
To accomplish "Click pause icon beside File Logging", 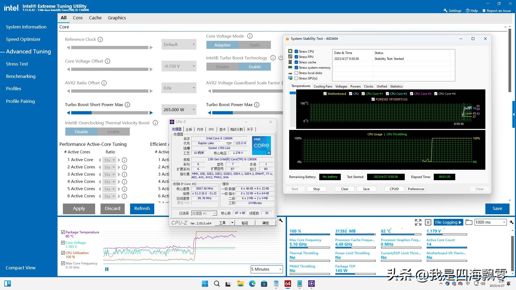I will coord(428,222).
